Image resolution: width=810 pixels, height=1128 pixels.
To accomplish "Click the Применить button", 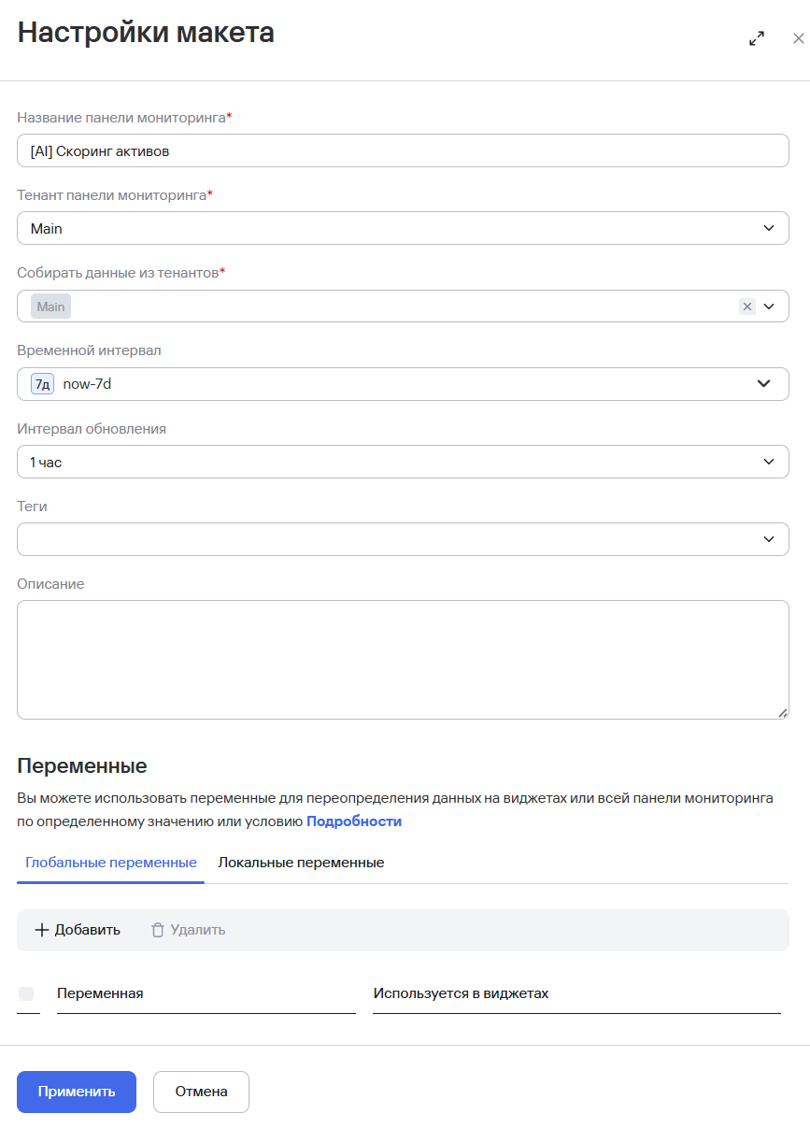I will tap(77, 1092).
